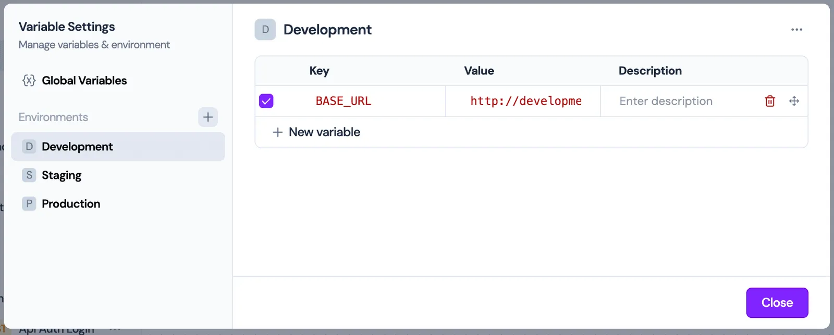Click the Key column header
The height and width of the screenshot is (335, 834).
pos(319,71)
